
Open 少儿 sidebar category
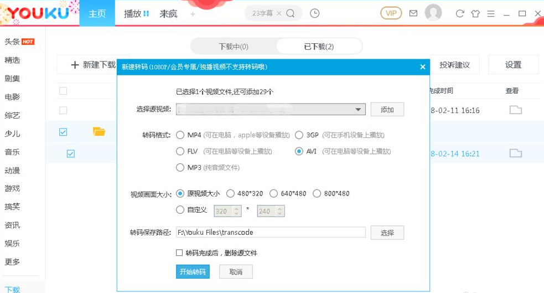(x=12, y=133)
